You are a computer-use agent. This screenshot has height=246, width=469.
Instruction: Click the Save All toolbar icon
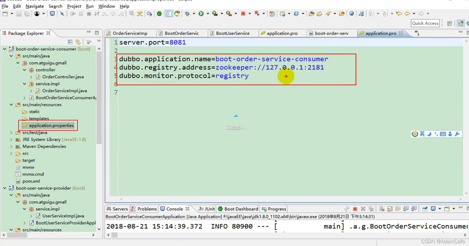point(27,14)
